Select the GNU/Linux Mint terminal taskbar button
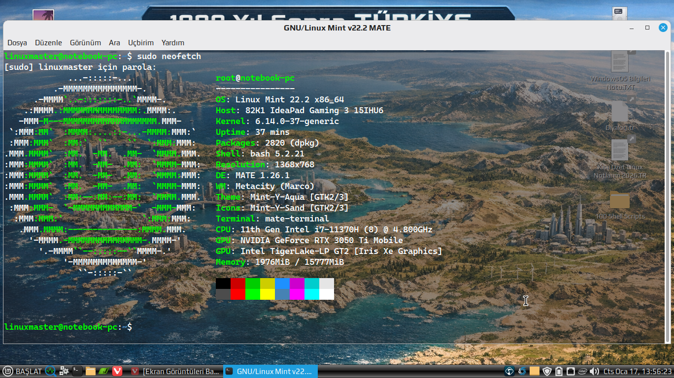 (270, 371)
